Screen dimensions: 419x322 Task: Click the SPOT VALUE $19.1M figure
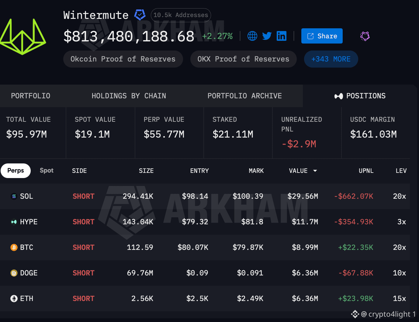pos(92,134)
